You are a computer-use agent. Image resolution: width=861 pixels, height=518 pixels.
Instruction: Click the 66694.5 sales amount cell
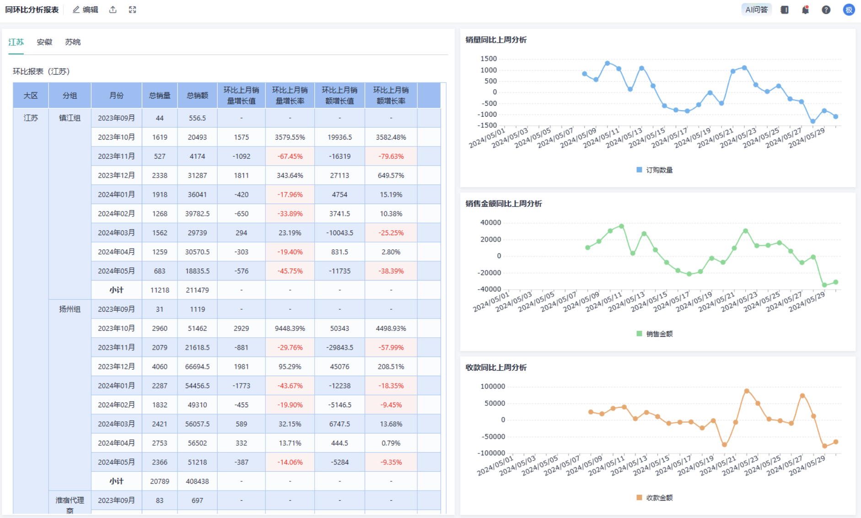(198, 367)
